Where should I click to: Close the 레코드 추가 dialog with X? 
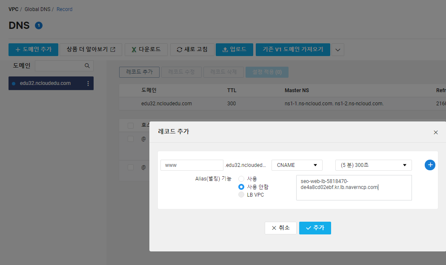435,132
